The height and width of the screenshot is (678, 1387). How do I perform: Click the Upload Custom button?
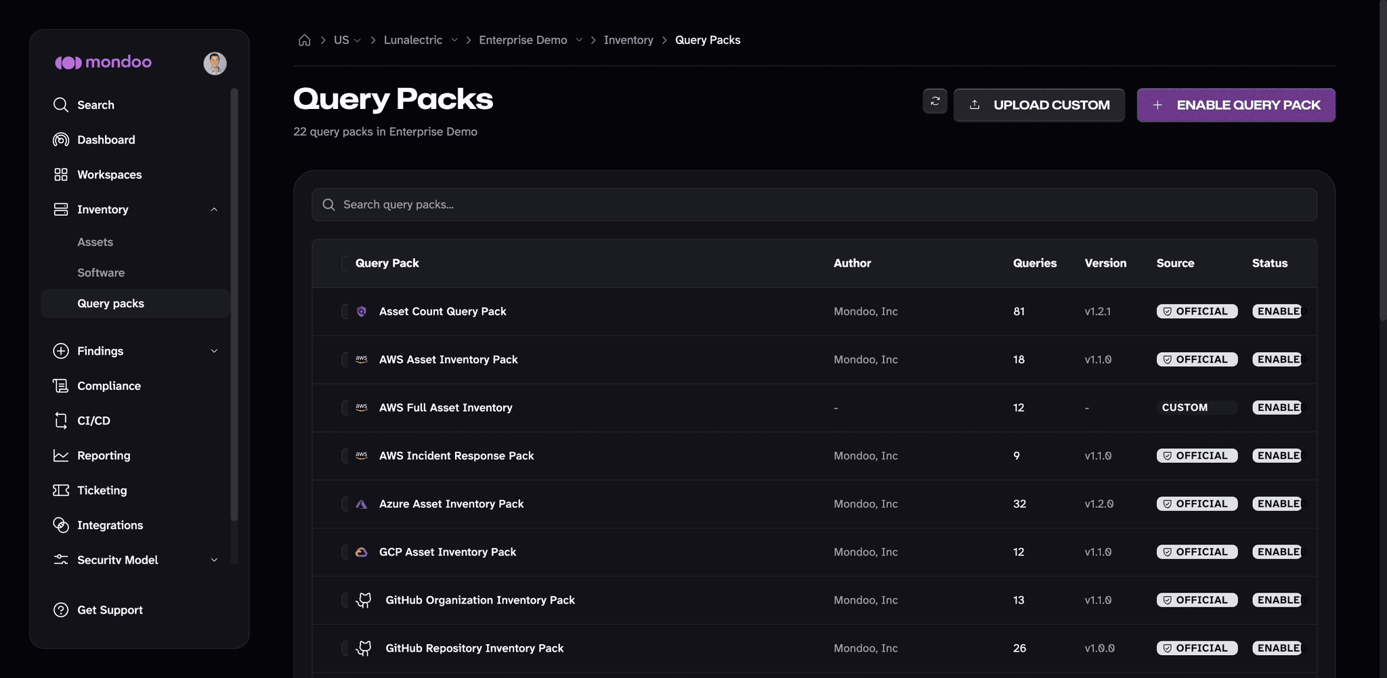click(x=1040, y=105)
